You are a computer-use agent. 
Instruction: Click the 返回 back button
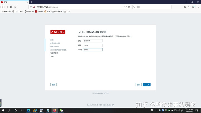click(x=138, y=85)
